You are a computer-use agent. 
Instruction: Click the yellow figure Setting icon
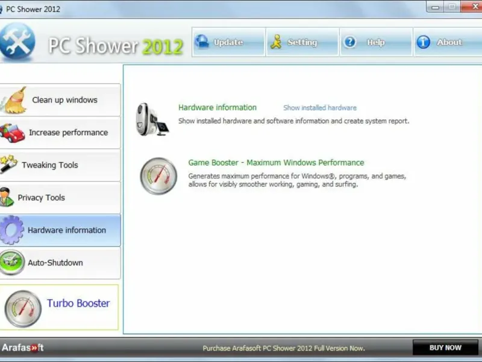[276, 42]
